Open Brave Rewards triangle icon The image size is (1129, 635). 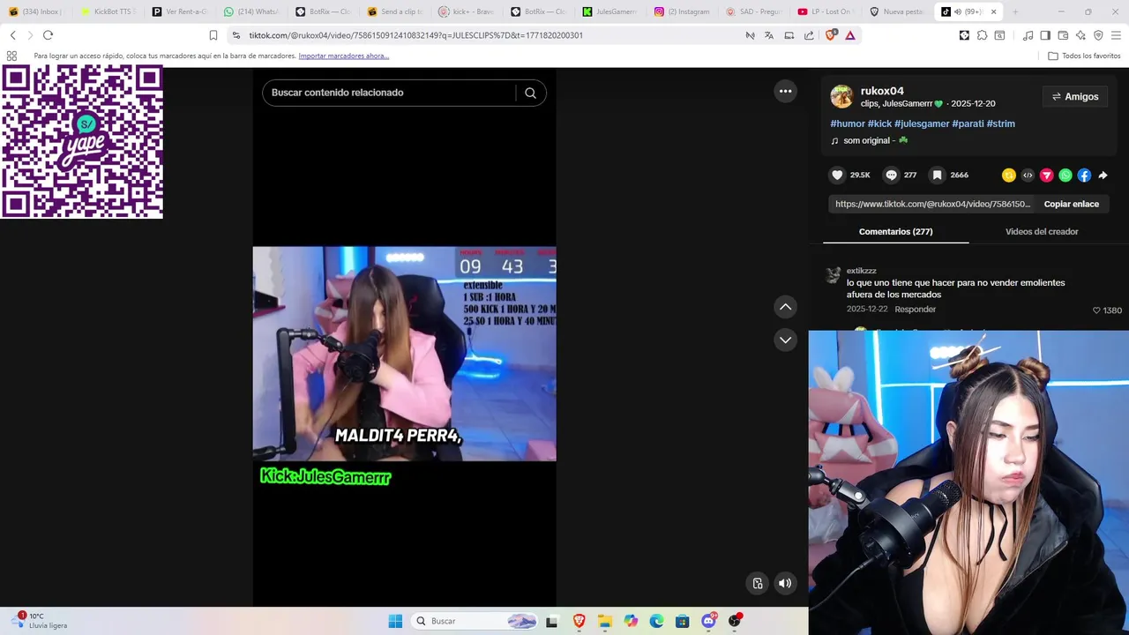tap(849, 35)
